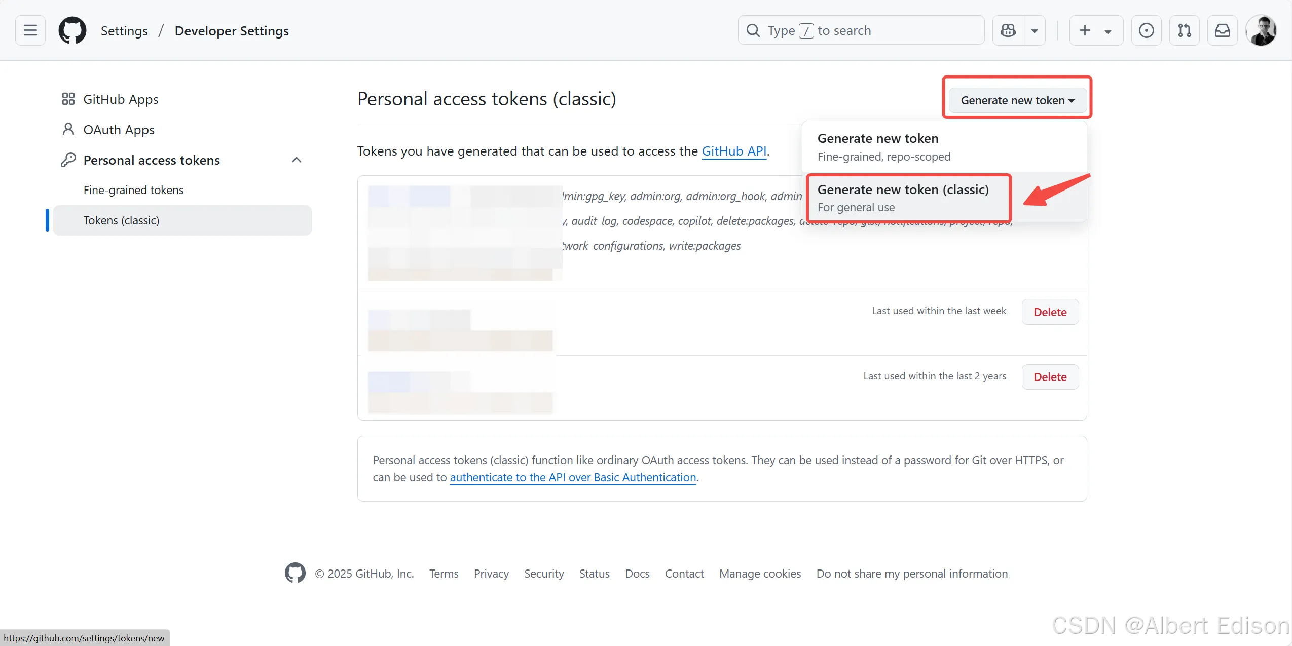Delete the token last used within the last week
The height and width of the screenshot is (646, 1292).
1050,312
